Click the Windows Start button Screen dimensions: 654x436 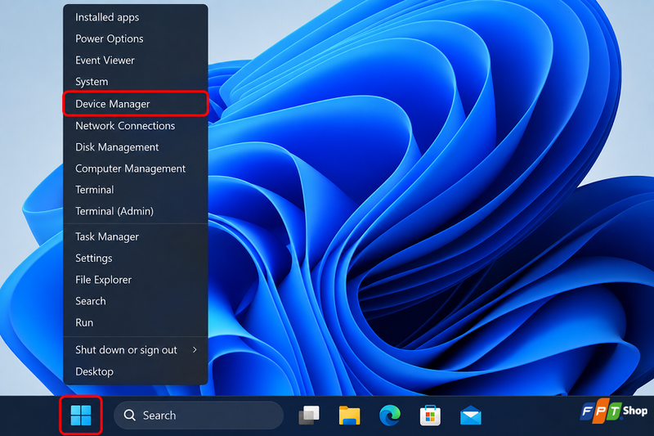point(81,415)
